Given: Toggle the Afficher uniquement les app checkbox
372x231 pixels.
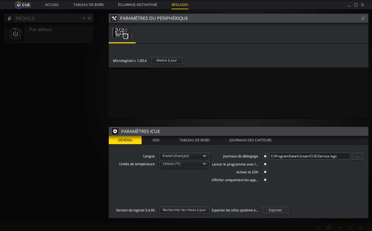Looking at the screenshot, I should [x=265, y=180].
